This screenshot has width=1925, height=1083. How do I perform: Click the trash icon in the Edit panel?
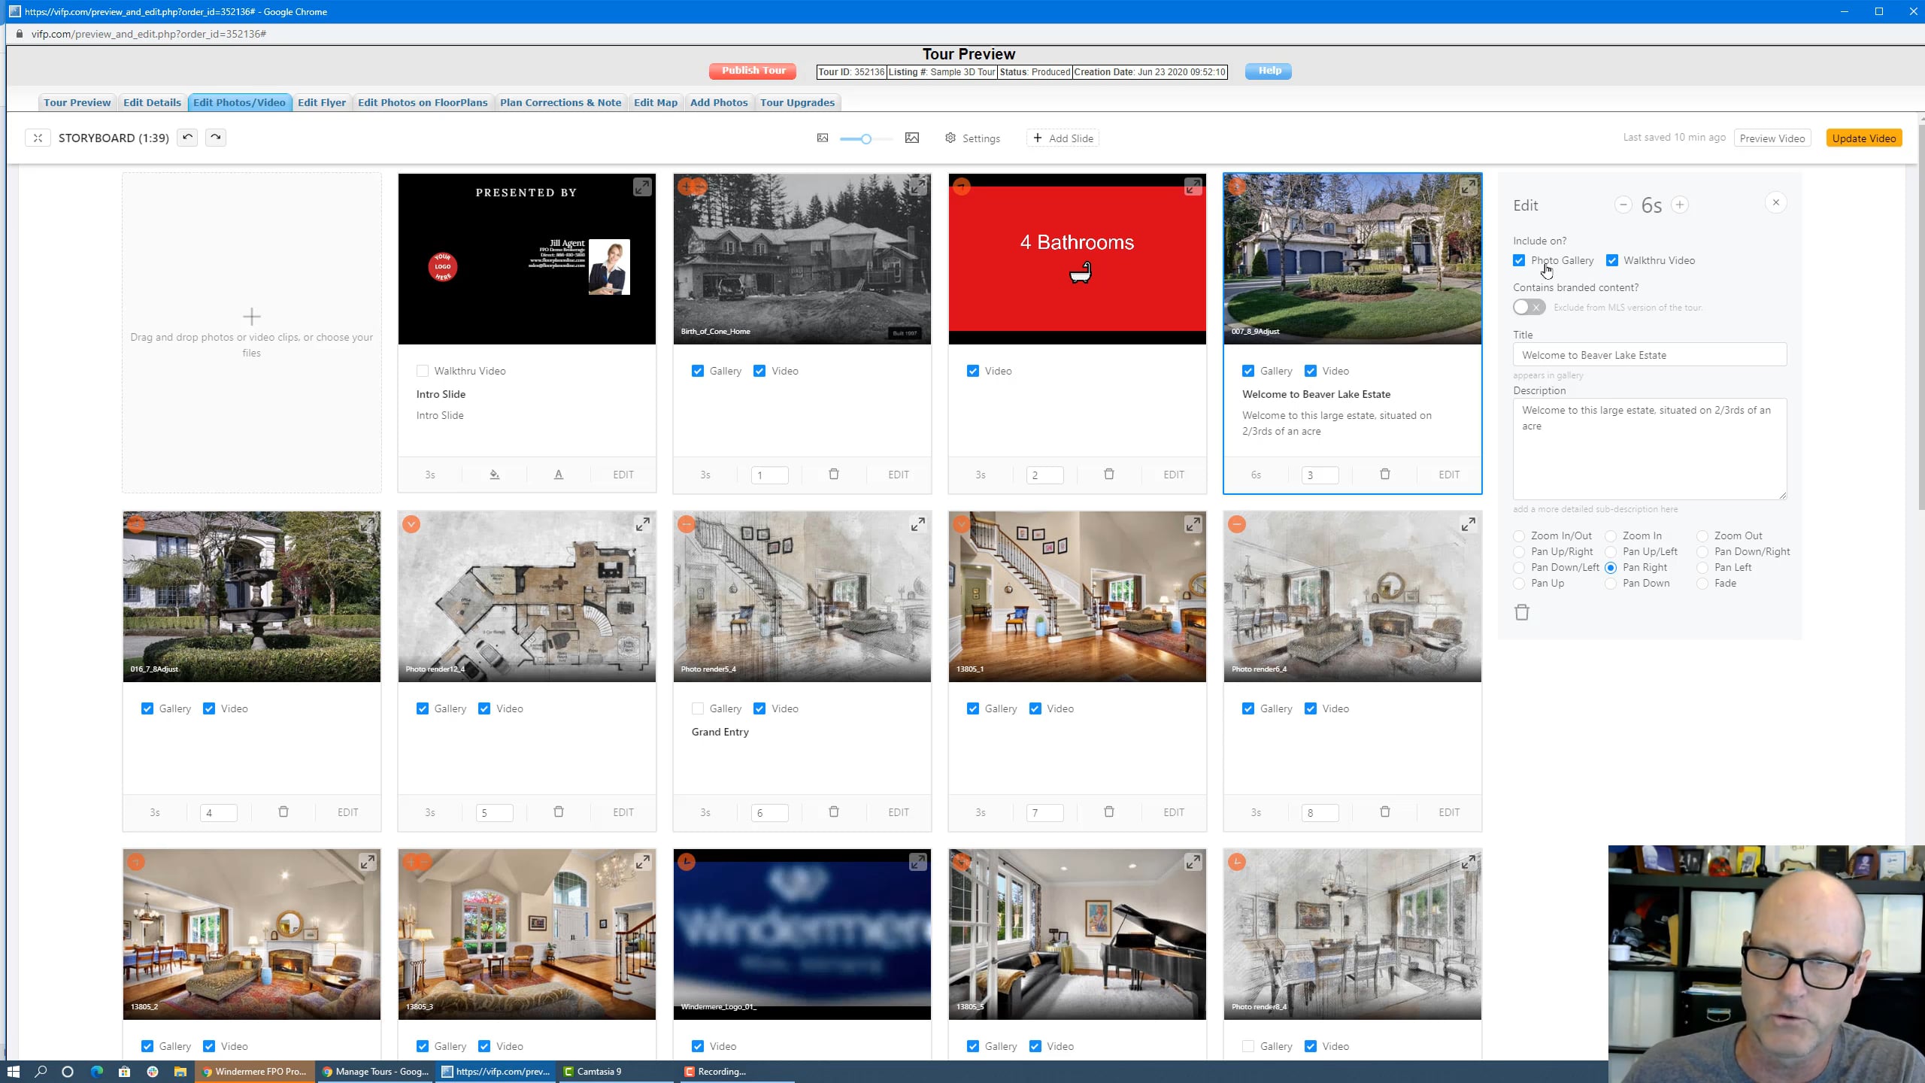(x=1522, y=612)
